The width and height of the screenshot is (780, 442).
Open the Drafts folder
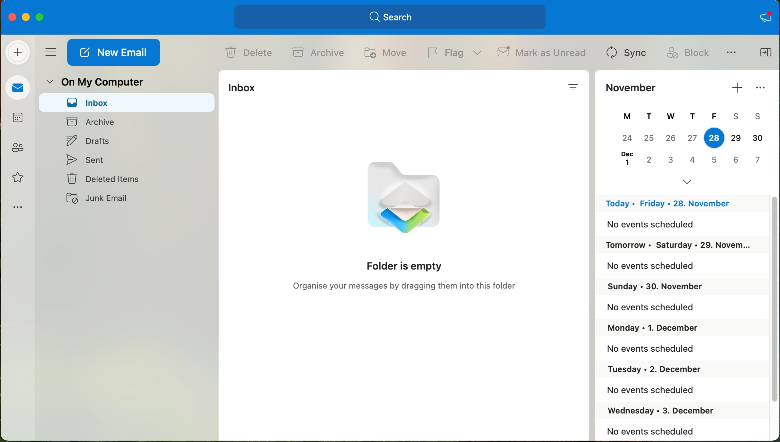[x=97, y=141]
